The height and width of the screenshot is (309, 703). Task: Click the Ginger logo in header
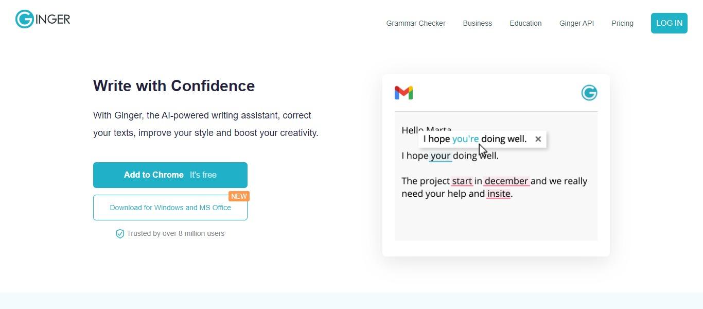[x=43, y=19]
